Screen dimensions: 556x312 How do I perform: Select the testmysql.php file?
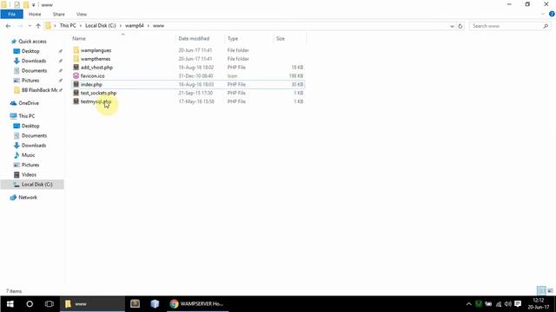[x=96, y=101]
